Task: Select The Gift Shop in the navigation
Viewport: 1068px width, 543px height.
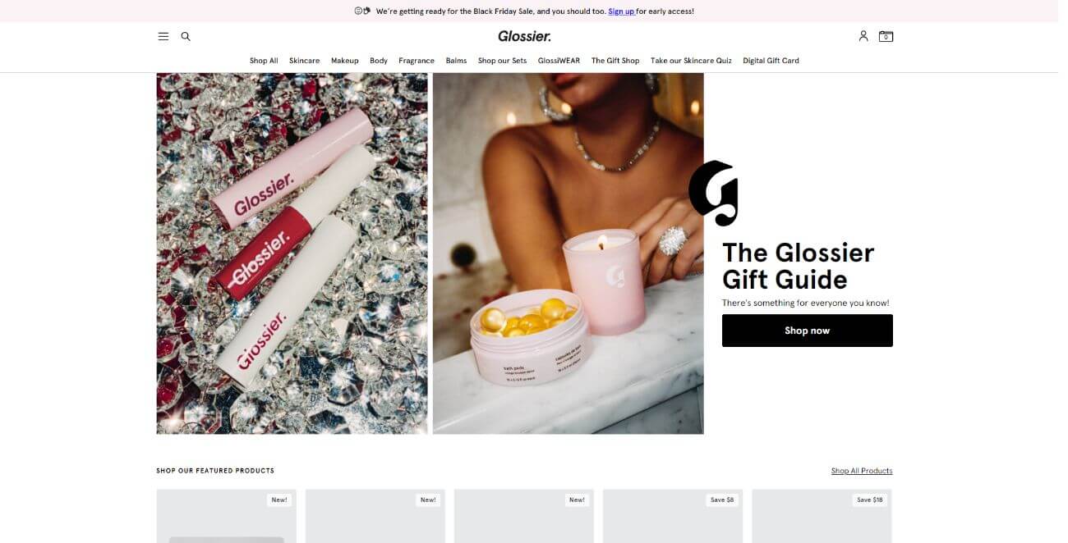Action: click(615, 61)
